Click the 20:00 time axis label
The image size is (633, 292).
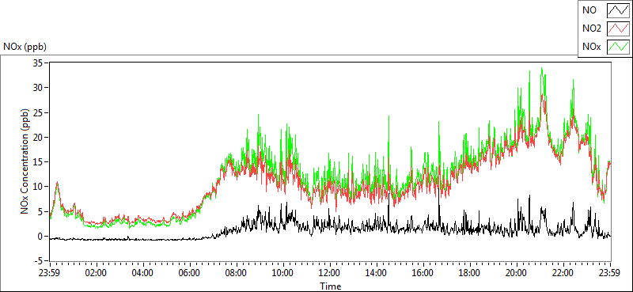coord(517,272)
